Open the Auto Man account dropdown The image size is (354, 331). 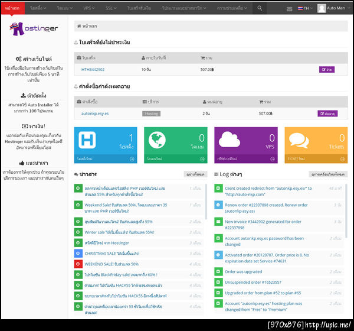pyautogui.click(x=334, y=8)
